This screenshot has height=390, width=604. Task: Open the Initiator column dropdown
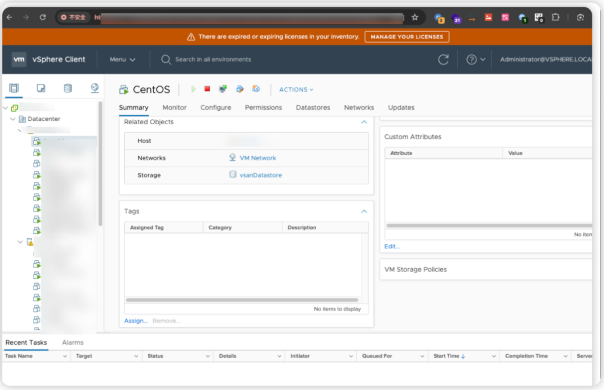(351, 356)
